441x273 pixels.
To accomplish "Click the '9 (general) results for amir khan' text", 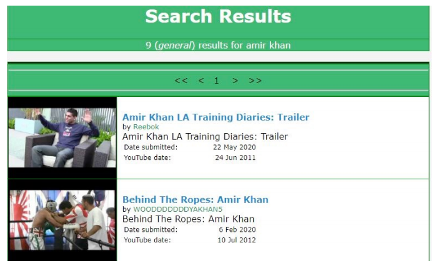I will point(218,45).
